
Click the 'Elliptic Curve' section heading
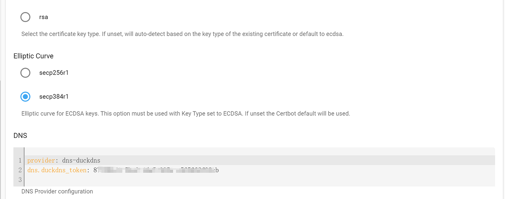coord(33,56)
